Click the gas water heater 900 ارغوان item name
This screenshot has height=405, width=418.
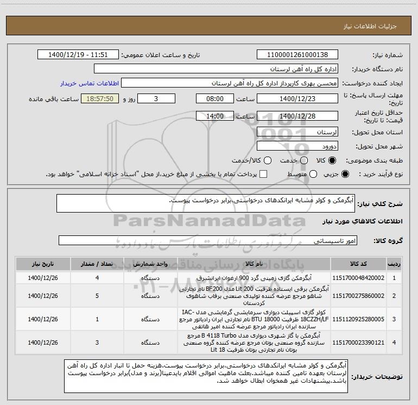(x=254, y=278)
